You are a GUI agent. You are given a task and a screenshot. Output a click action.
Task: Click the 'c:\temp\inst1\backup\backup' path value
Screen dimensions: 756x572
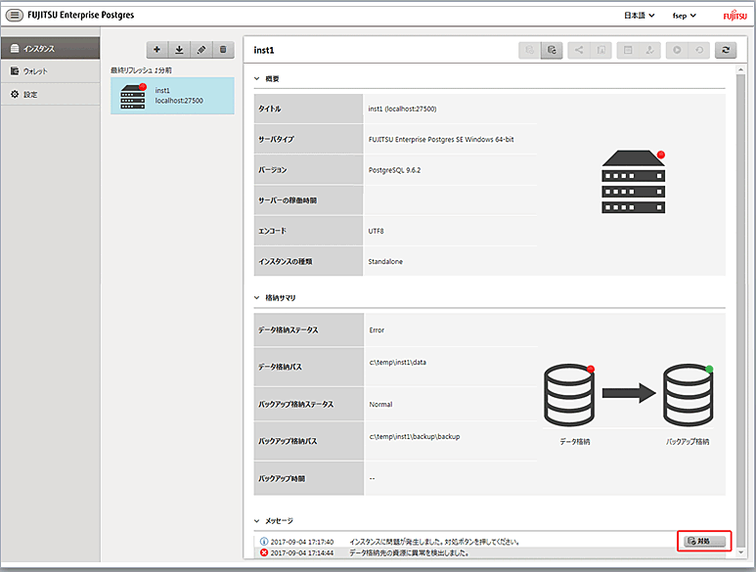pos(414,437)
